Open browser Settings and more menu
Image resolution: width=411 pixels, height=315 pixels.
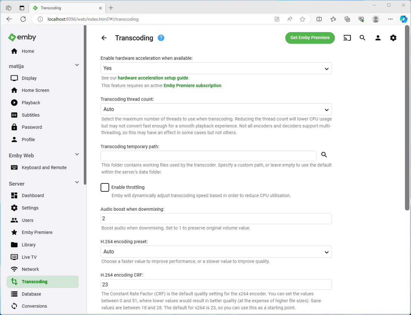[390, 19]
